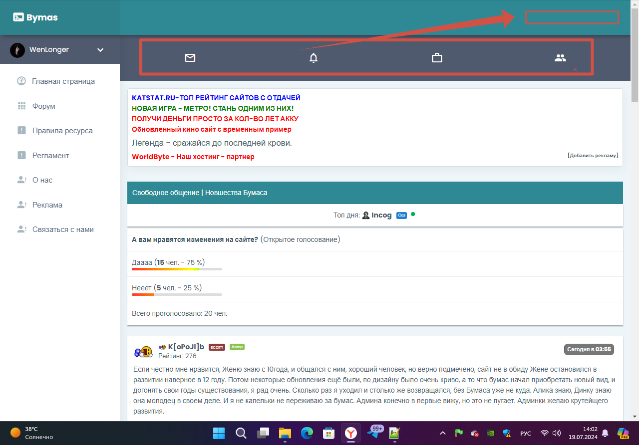Click the Даааа poll result bar
The image size is (639, 445).
[x=176, y=269]
